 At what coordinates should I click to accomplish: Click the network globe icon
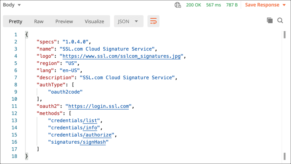point(178,5)
